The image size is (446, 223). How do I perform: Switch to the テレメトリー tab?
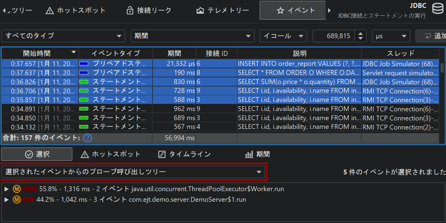point(223,11)
